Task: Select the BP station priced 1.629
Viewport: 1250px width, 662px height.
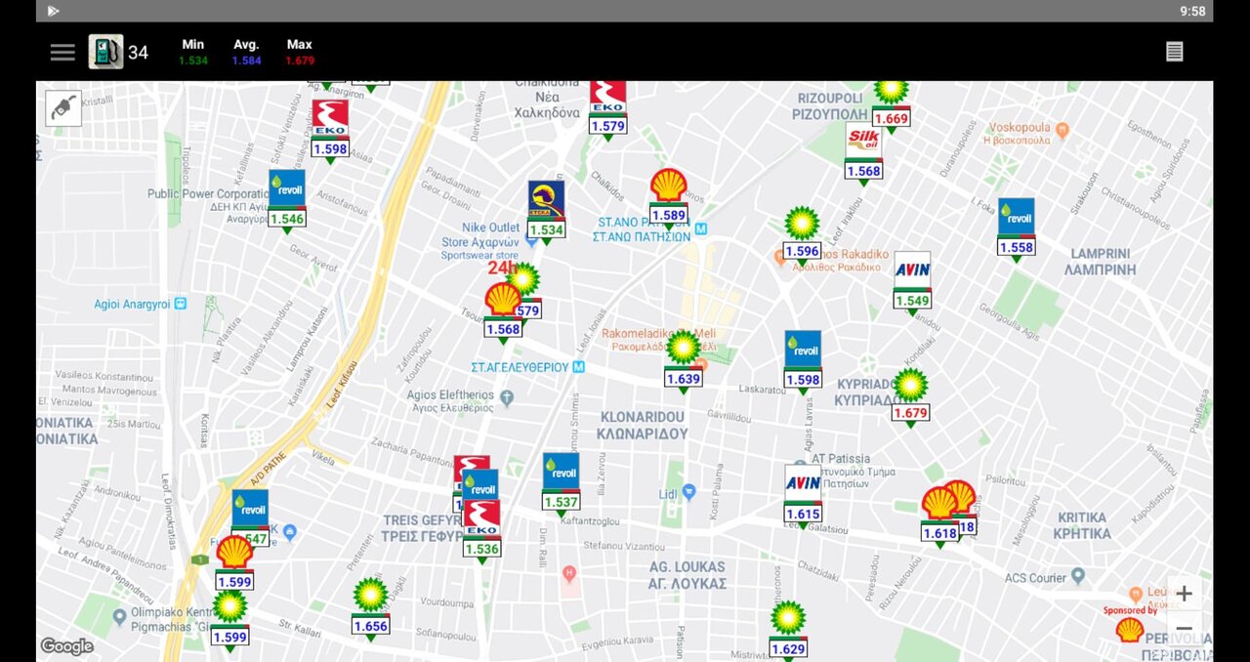Action: point(788,630)
